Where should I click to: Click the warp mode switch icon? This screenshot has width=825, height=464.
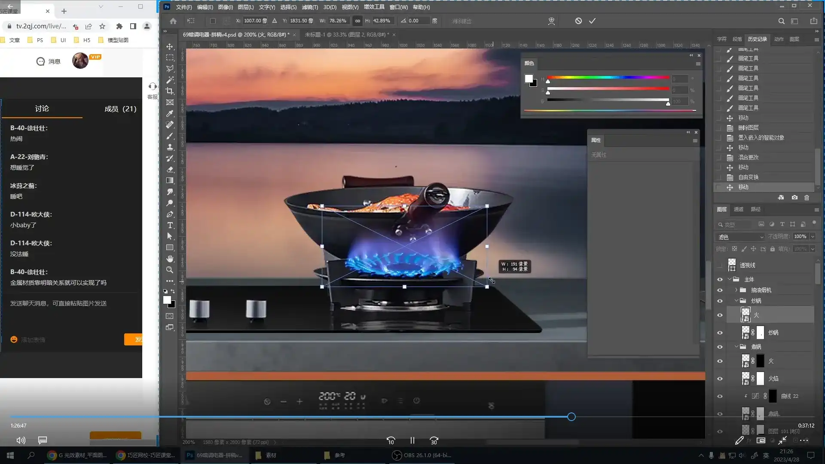[x=551, y=21]
